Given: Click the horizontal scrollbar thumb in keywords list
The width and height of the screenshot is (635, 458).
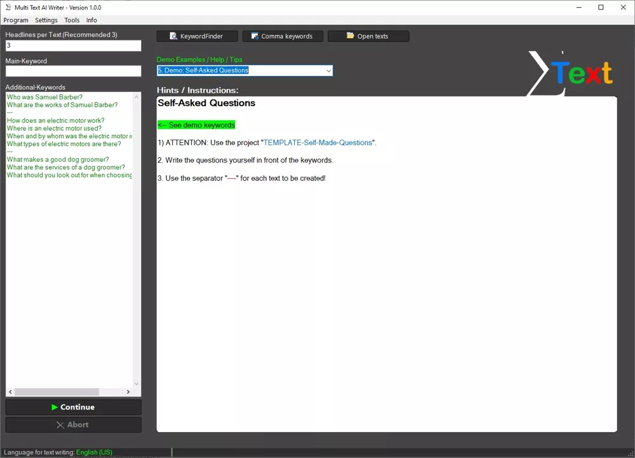Looking at the screenshot, I should (57, 392).
